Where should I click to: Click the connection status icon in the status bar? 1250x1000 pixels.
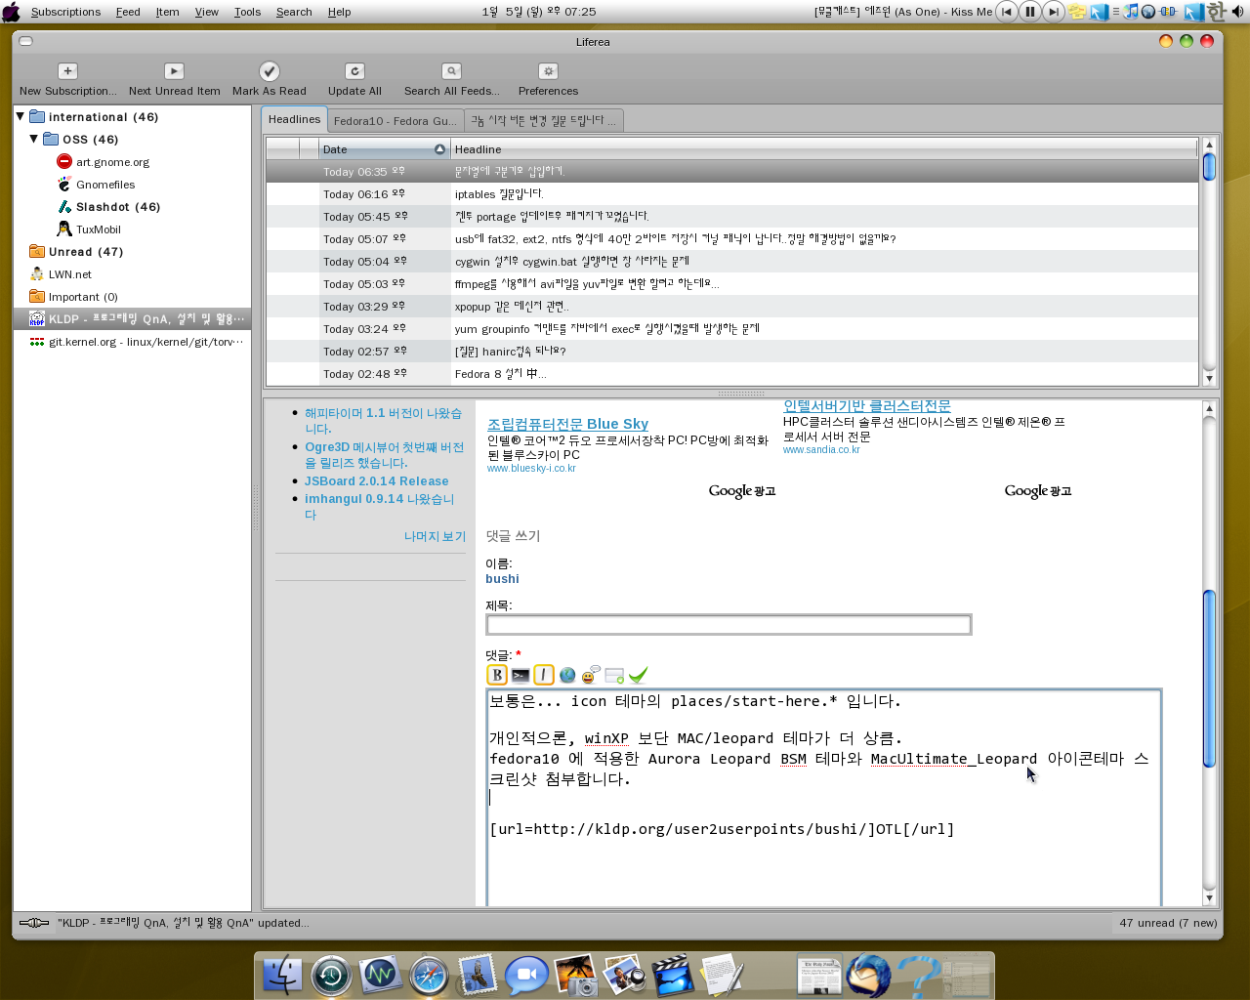[x=34, y=923]
